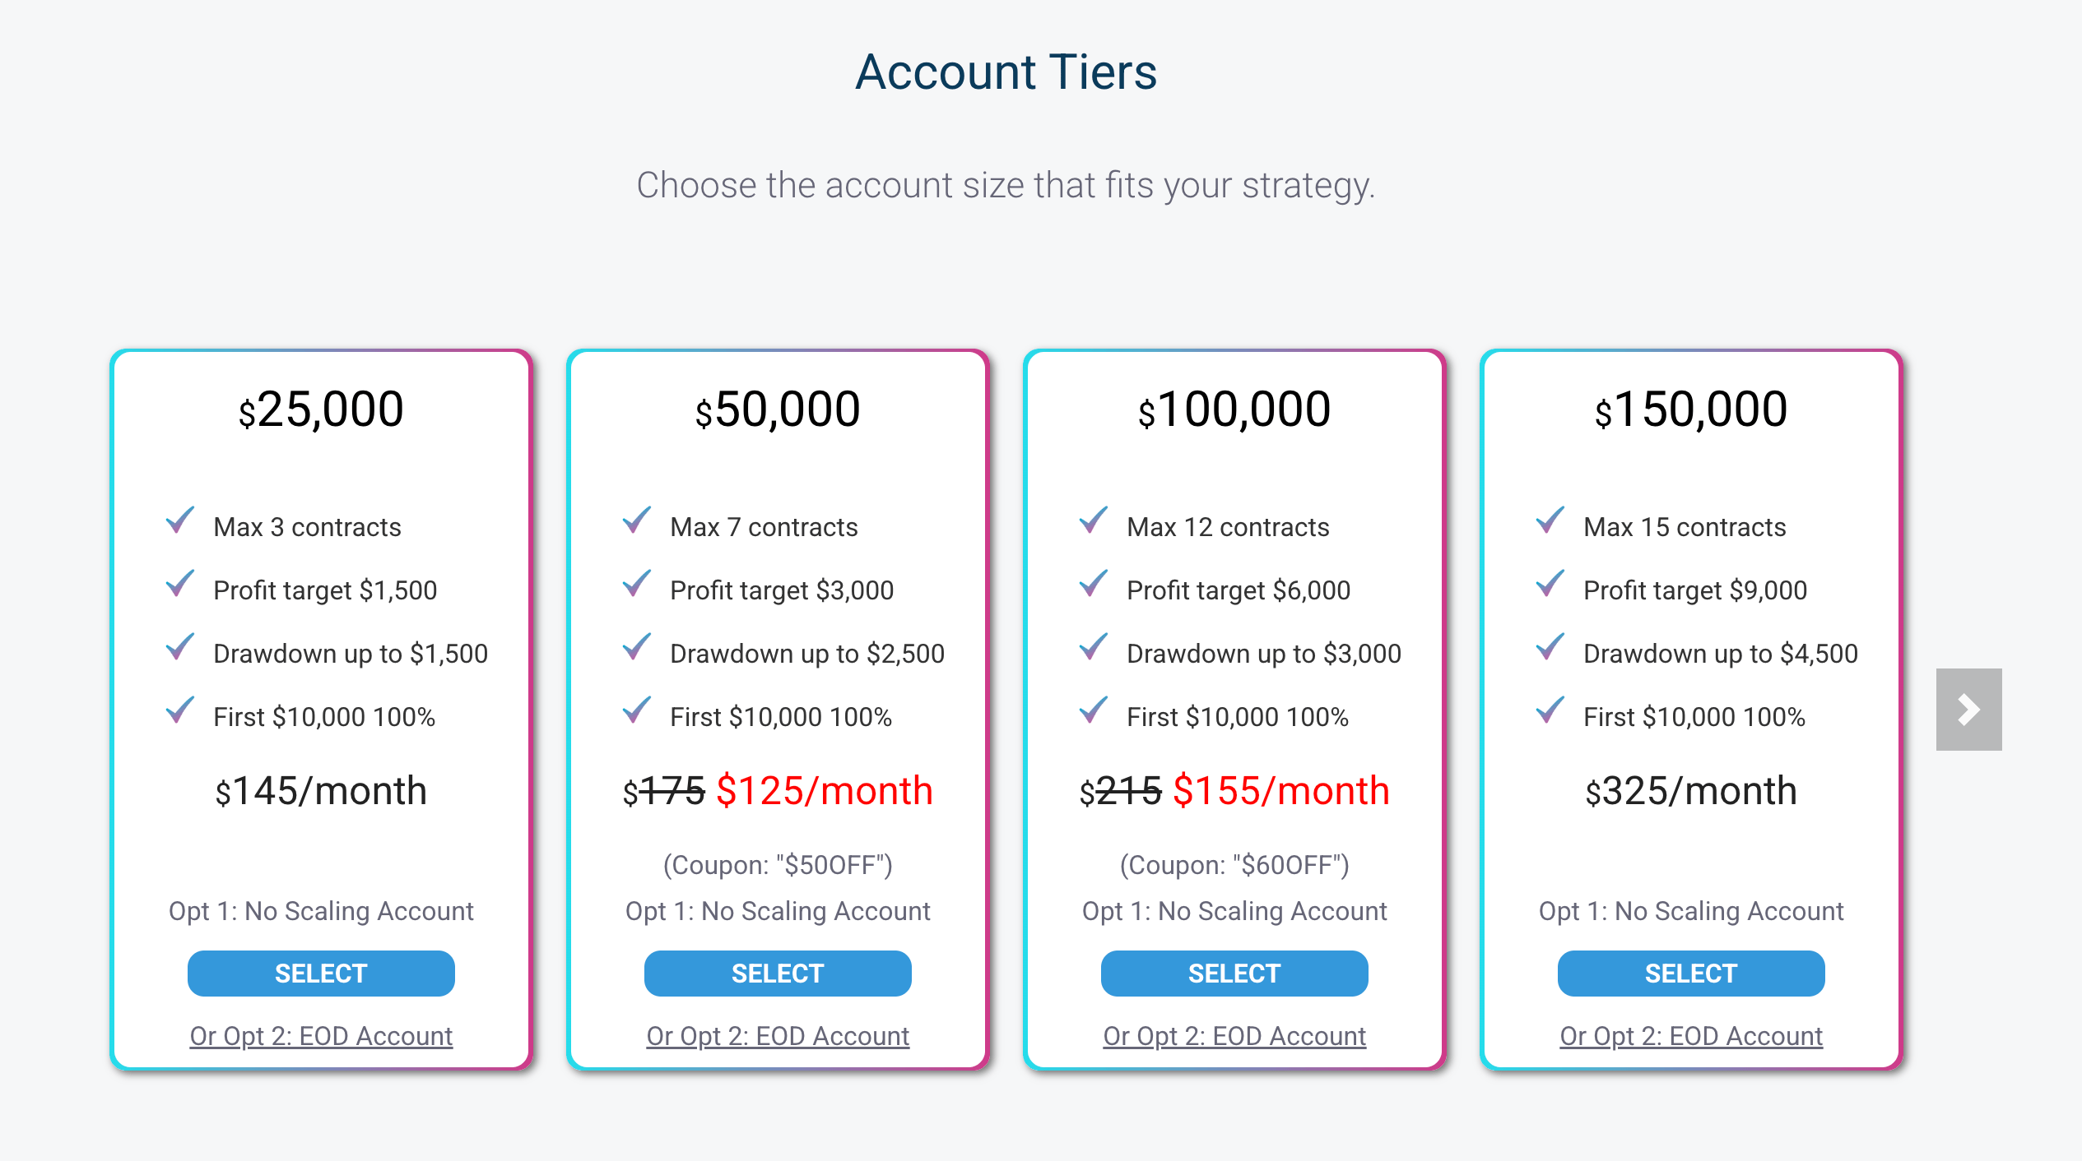This screenshot has height=1161, width=2082.
Task: Select the $50,000 account tier
Action: (778, 974)
